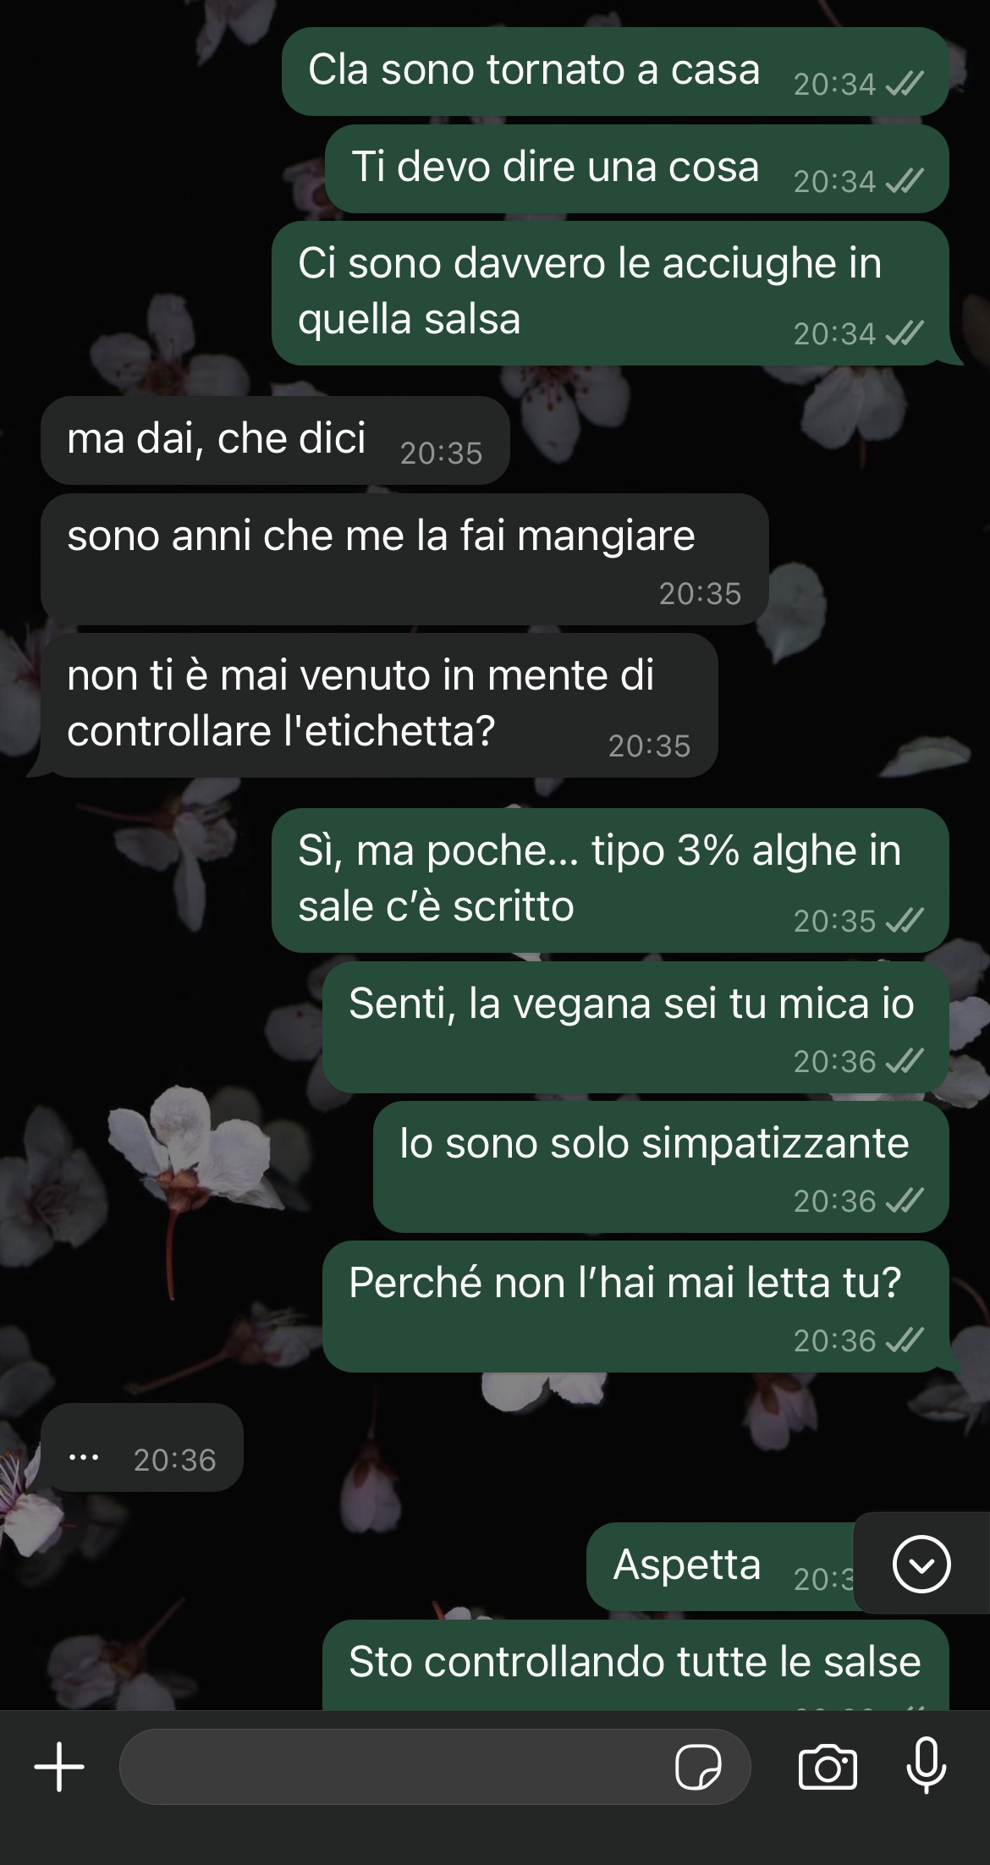
Task: Tap the message about acciughe in salsa
Action: [610, 293]
